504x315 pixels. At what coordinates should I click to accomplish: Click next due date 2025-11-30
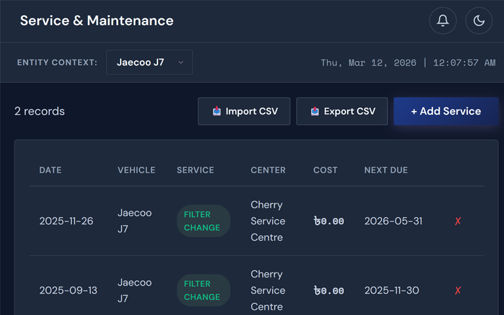click(392, 291)
